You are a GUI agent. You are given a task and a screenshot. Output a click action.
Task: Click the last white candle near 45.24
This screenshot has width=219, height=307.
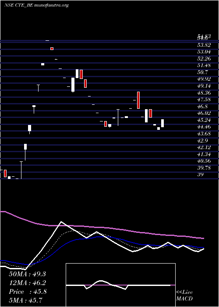(162, 123)
